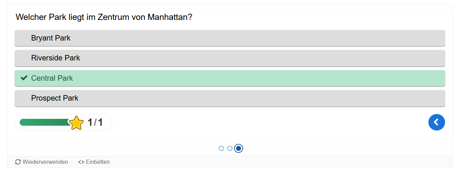The width and height of the screenshot is (455, 170).
Task: Pick Prospect Park as the answer
Action: tap(230, 98)
